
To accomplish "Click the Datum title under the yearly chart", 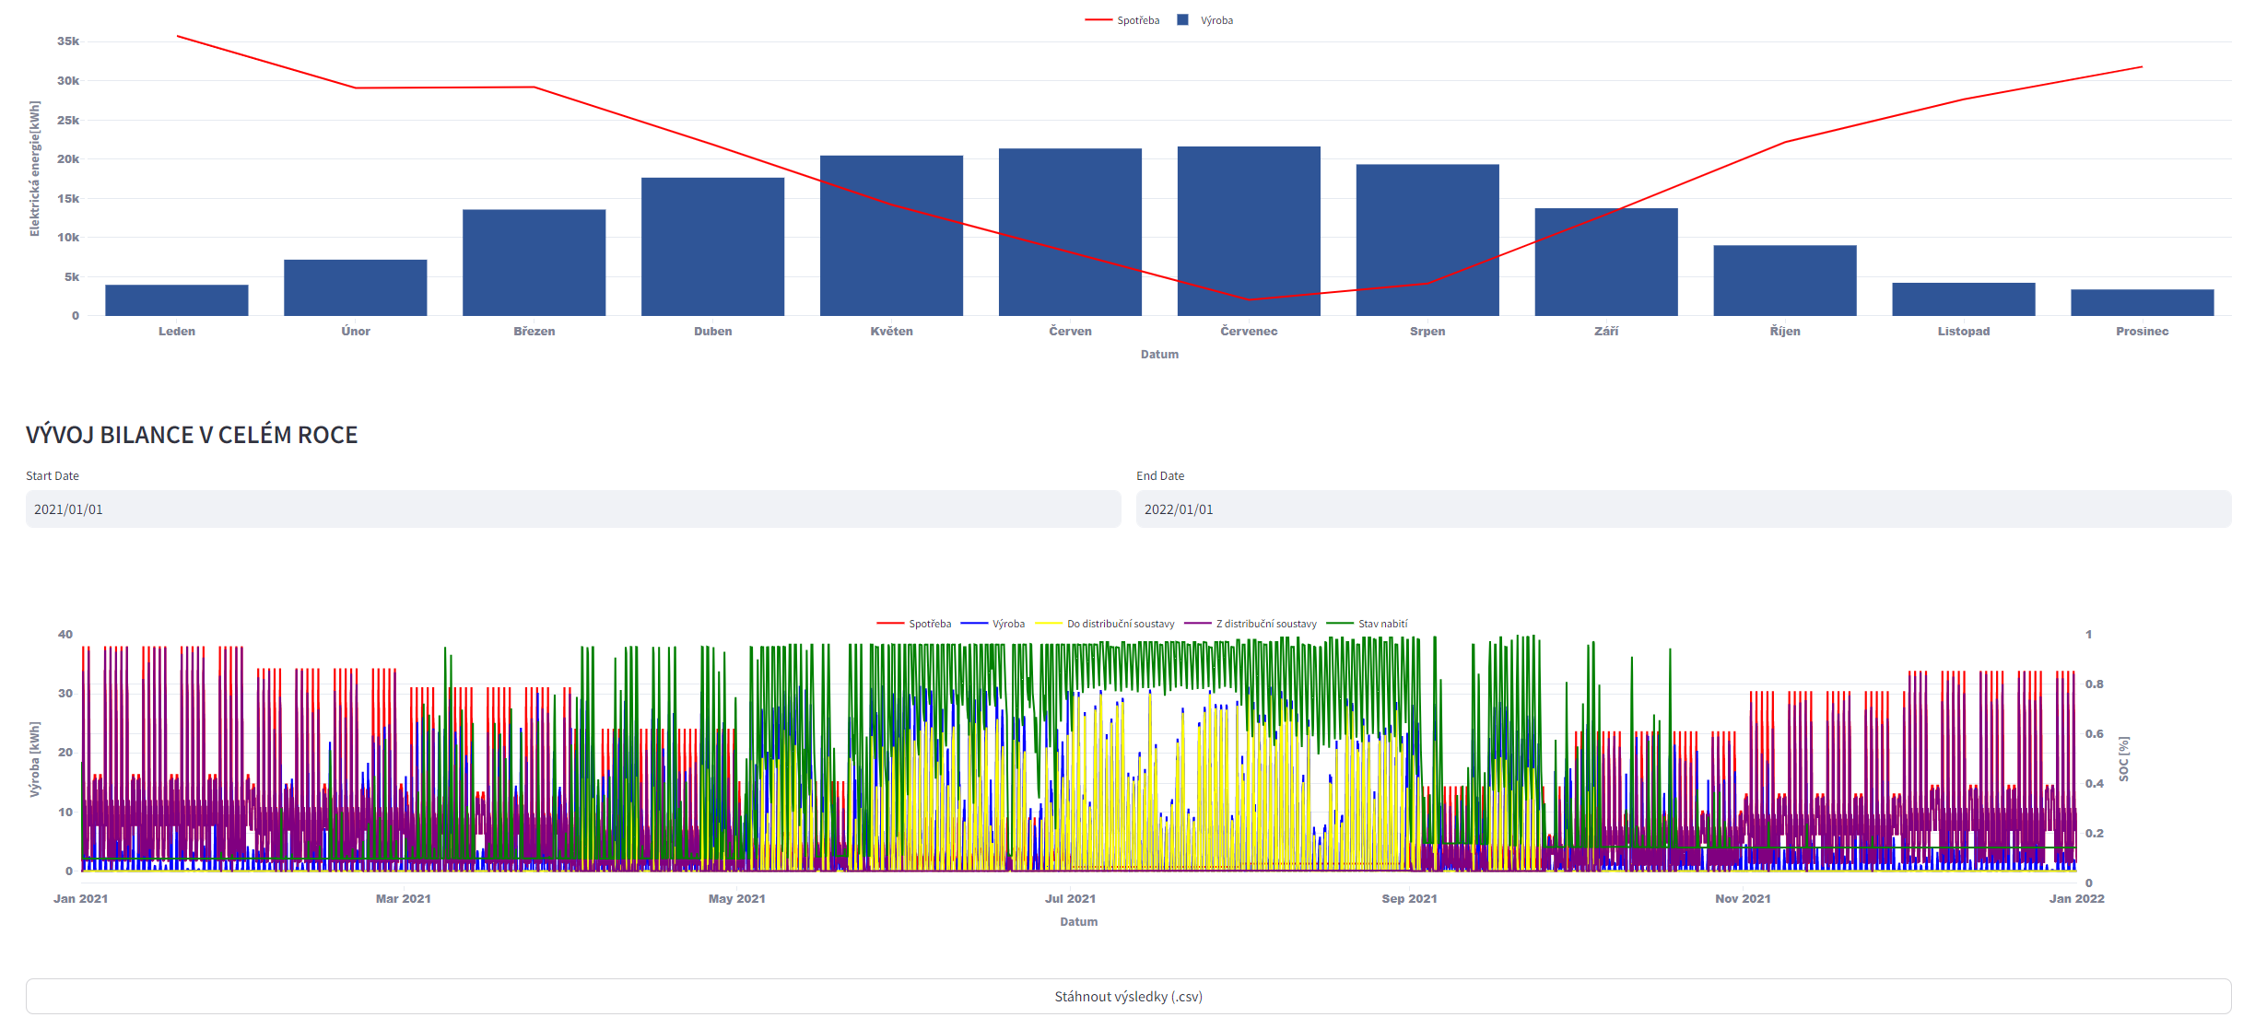I will 1079,922.
